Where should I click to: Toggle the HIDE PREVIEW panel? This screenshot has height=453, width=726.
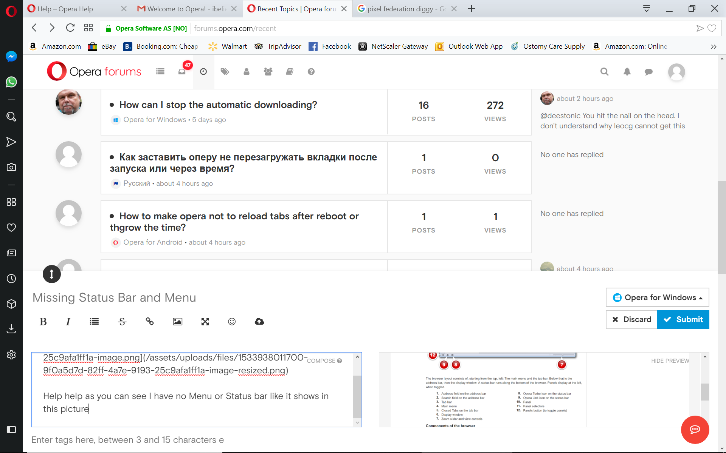[670, 361]
